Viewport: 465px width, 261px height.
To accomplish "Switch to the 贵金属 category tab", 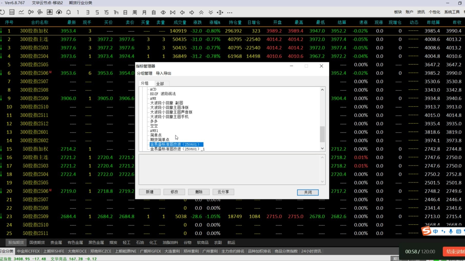I will [56, 242].
